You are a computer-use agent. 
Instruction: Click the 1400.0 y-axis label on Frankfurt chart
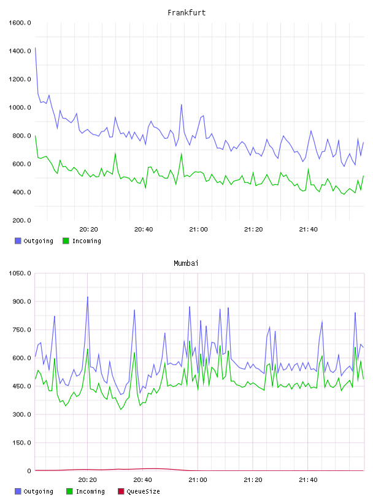click(20, 51)
